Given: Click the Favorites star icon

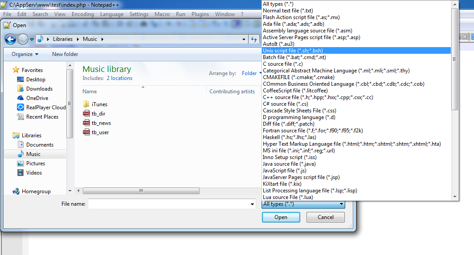Looking at the screenshot, I should click(x=16, y=70).
